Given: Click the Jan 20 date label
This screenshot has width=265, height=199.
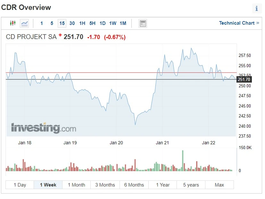Looking at the screenshot, I should point(116,143).
